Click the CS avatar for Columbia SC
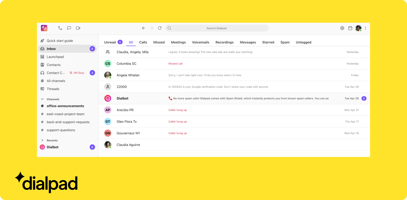The height and width of the screenshot is (200, 407). tap(108, 64)
